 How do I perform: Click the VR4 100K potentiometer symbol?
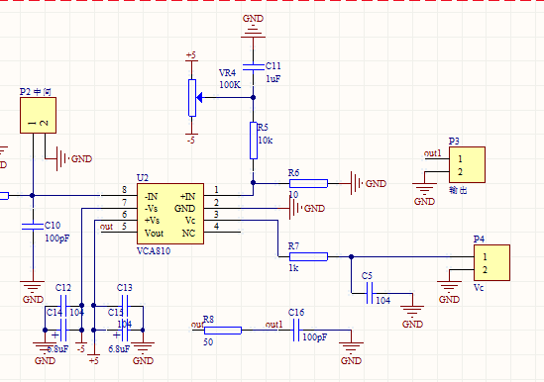[x=192, y=98]
